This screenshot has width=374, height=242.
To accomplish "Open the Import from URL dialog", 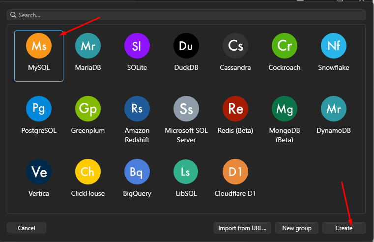I will tap(242, 228).
